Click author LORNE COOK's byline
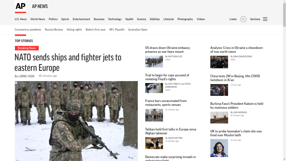The width and height of the screenshot is (286, 161). tap(27, 76)
